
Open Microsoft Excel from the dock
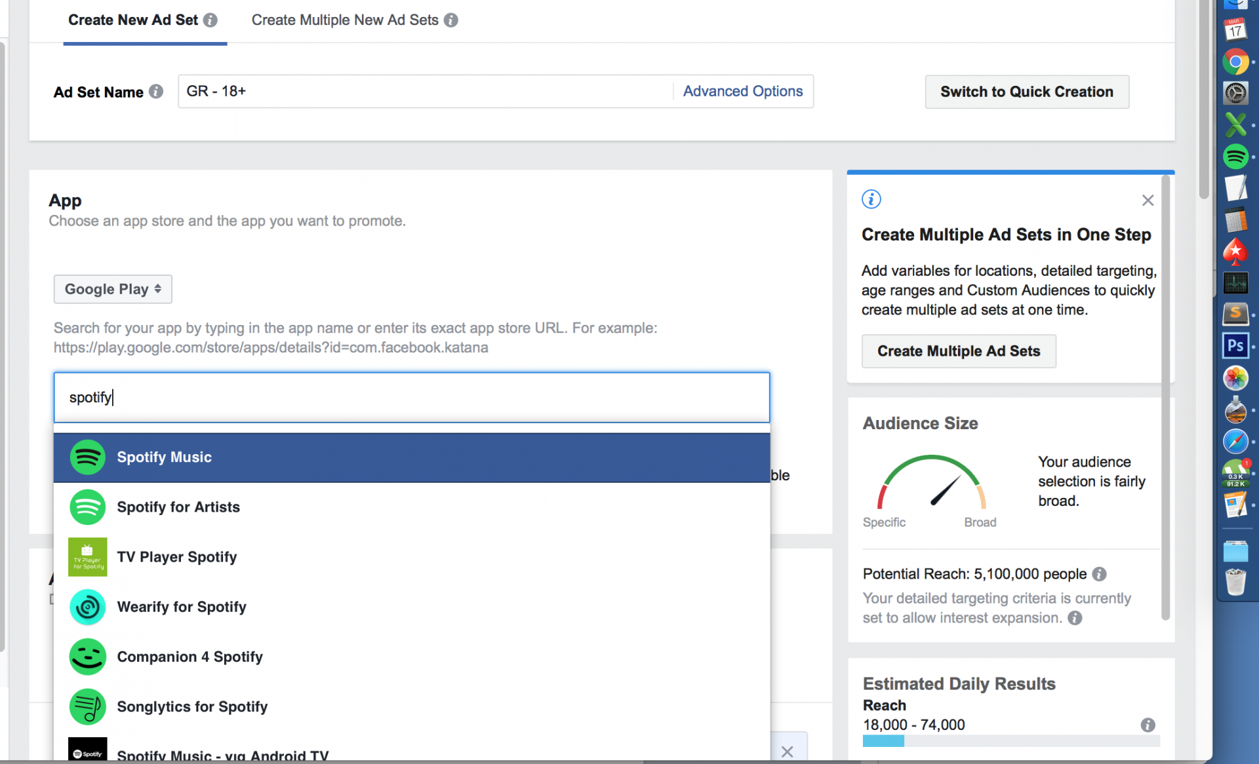[x=1235, y=124]
